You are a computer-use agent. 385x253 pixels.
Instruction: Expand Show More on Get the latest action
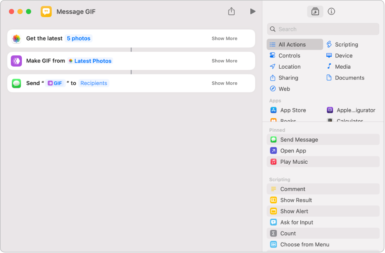(x=224, y=38)
